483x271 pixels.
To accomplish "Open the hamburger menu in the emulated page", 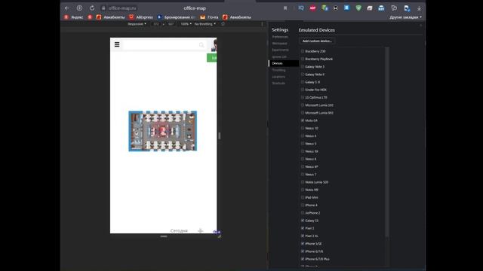I will tap(117, 44).
